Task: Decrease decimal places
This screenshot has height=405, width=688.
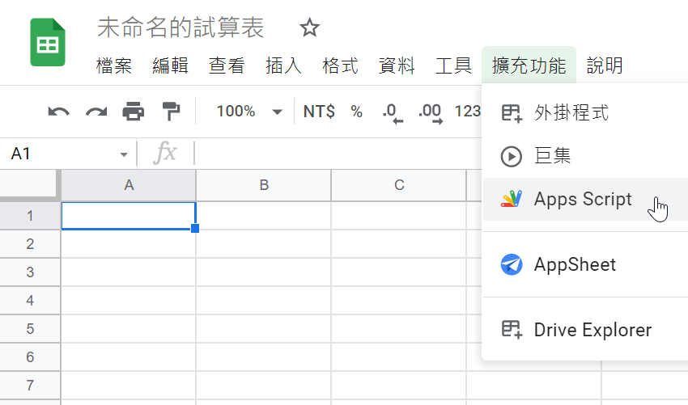Action: pos(393,112)
